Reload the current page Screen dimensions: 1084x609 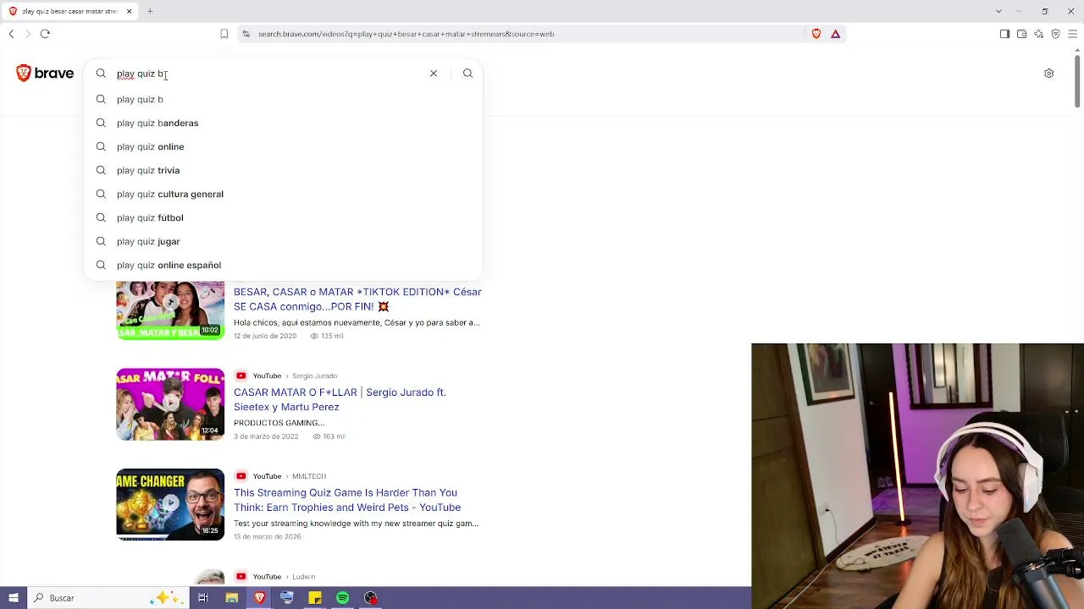pos(45,34)
